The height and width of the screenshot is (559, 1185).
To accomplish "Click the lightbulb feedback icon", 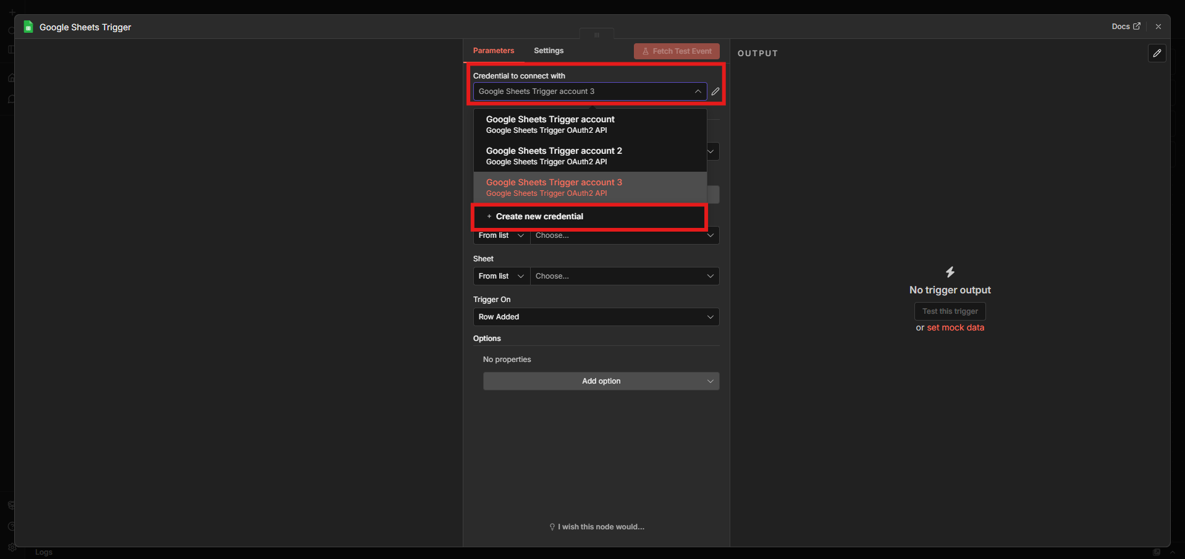I will pos(552,527).
